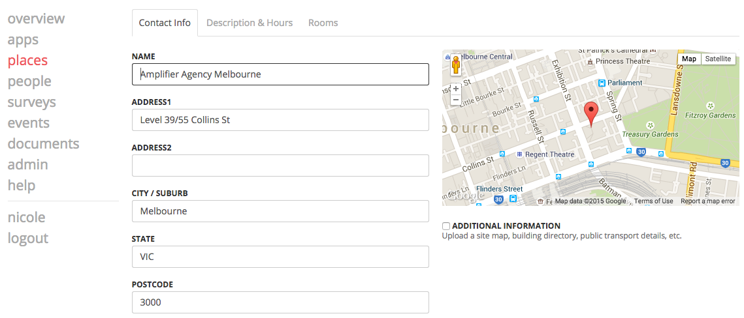Select the Contact Info tab
744x318 pixels.
(x=165, y=23)
